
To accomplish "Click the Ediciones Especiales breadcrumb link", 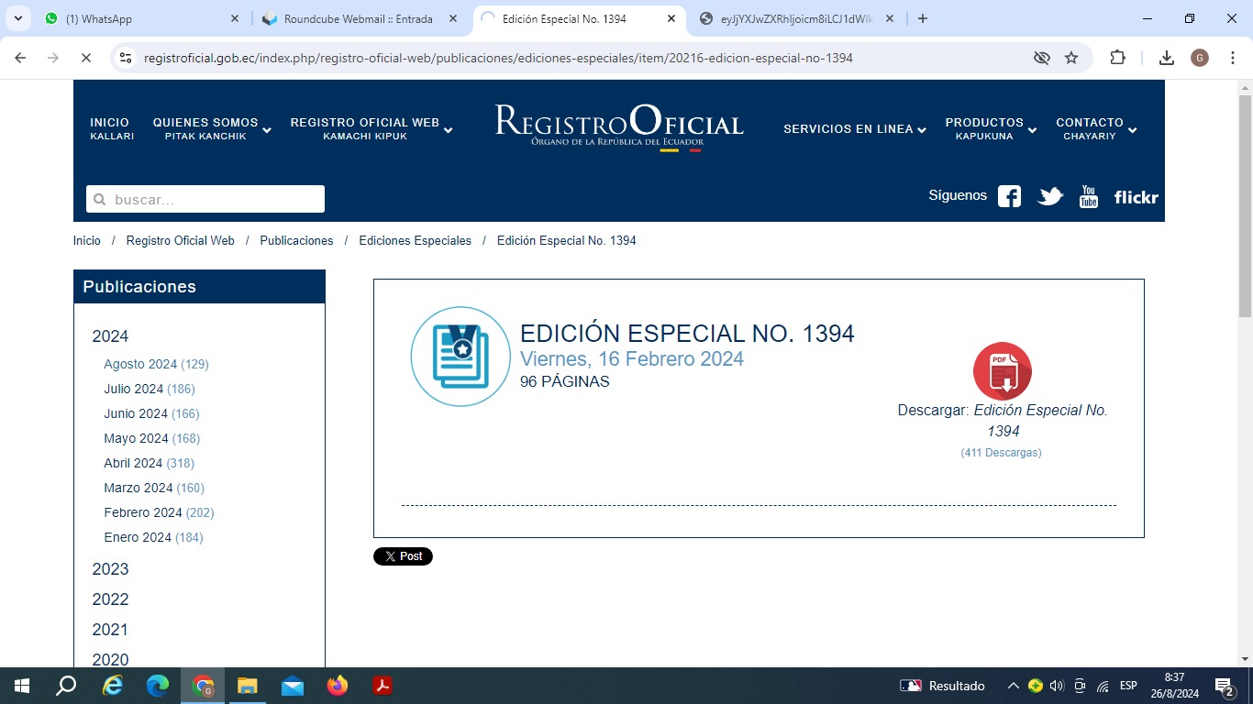I will (x=415, y=240).
